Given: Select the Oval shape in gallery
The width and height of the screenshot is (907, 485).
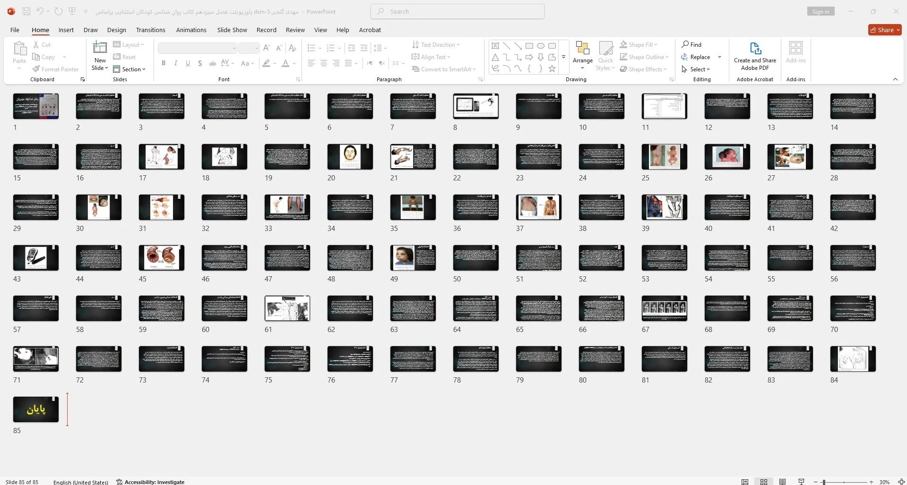Looking at the screenshot, I should pyautogui.click(x=541, y=46).
